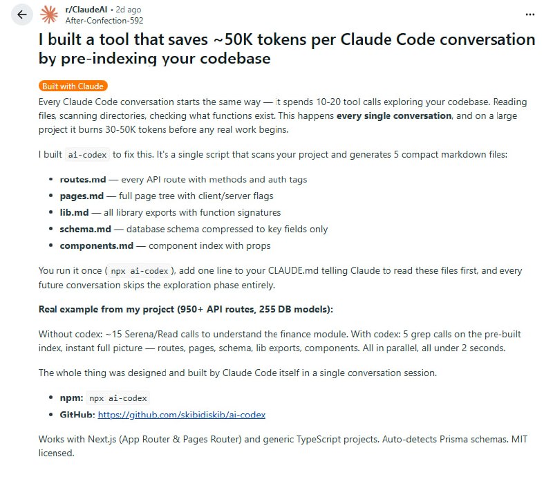The image size is (553, 477).
Task: Click the 'npx ai-codex' code next to npm
Action: (x=116, y=398)
